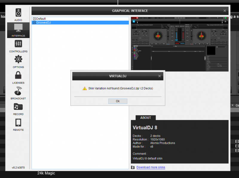
Task: Open the Remote tablet icon
Action: click(18, 122)
